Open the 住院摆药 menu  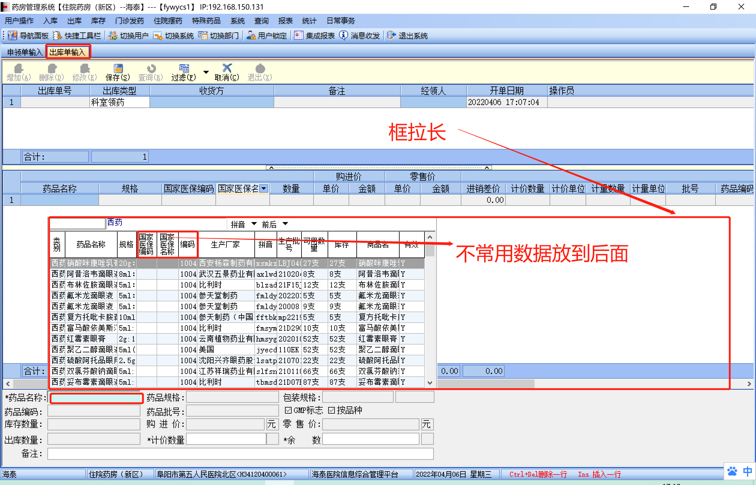pyautogui.click(x=167, y=21)
